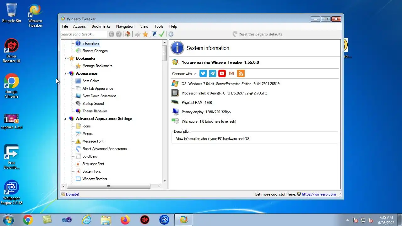This screenshot has height=226, width=402.
Task: Open the Actions menu
Action: pos(79,26)
